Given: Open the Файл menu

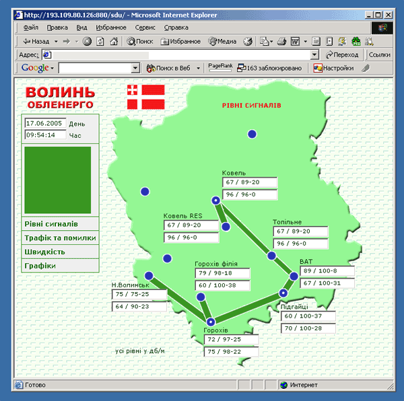Looking at the screenshot, I should click(30, 28).
